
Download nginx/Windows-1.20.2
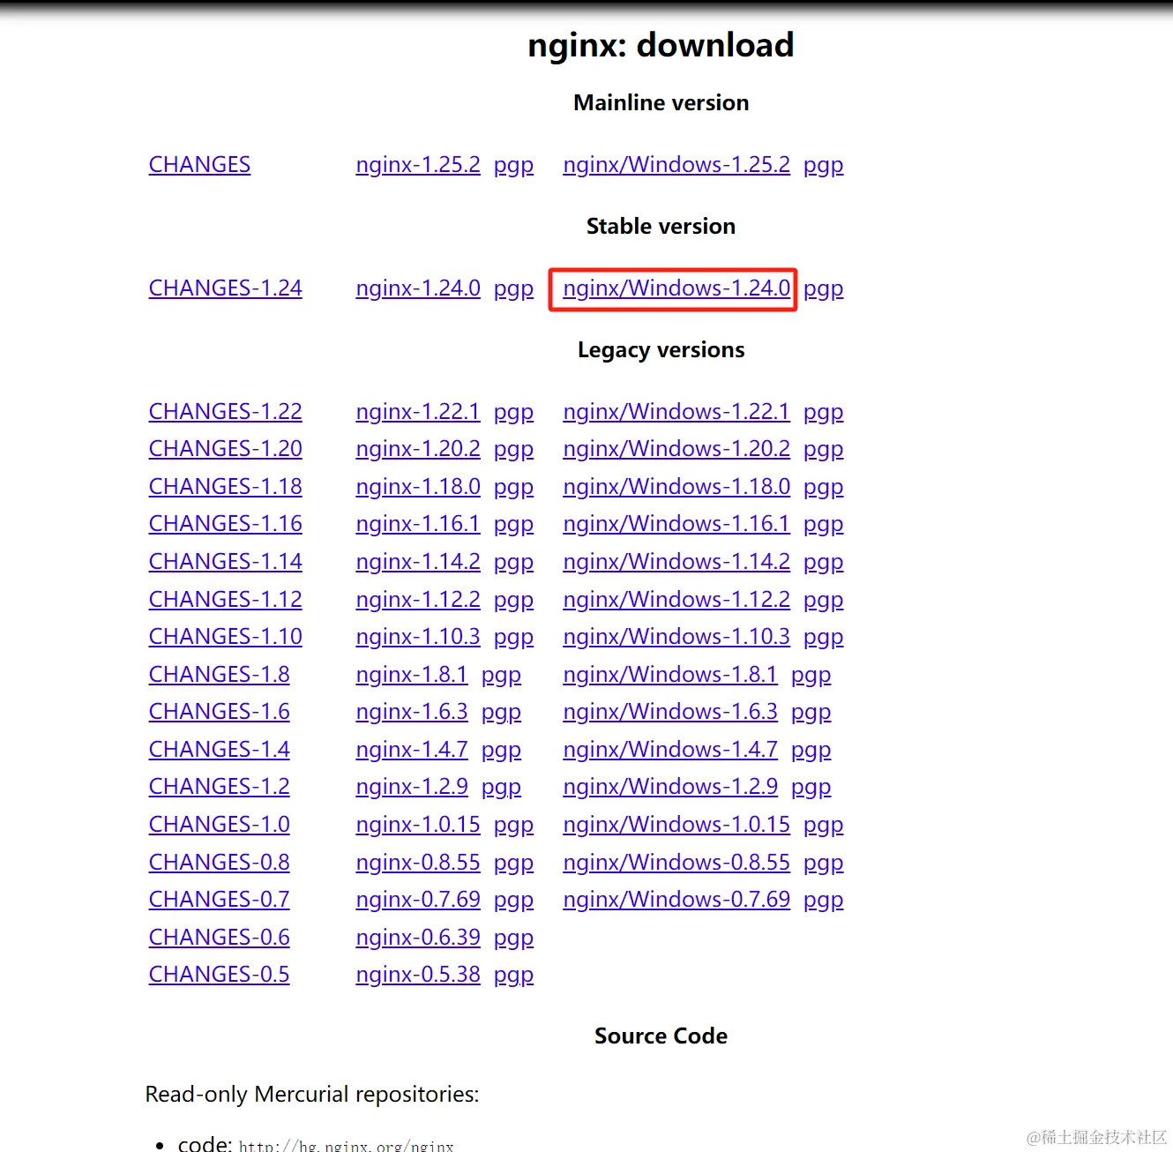tap(676, 449)
